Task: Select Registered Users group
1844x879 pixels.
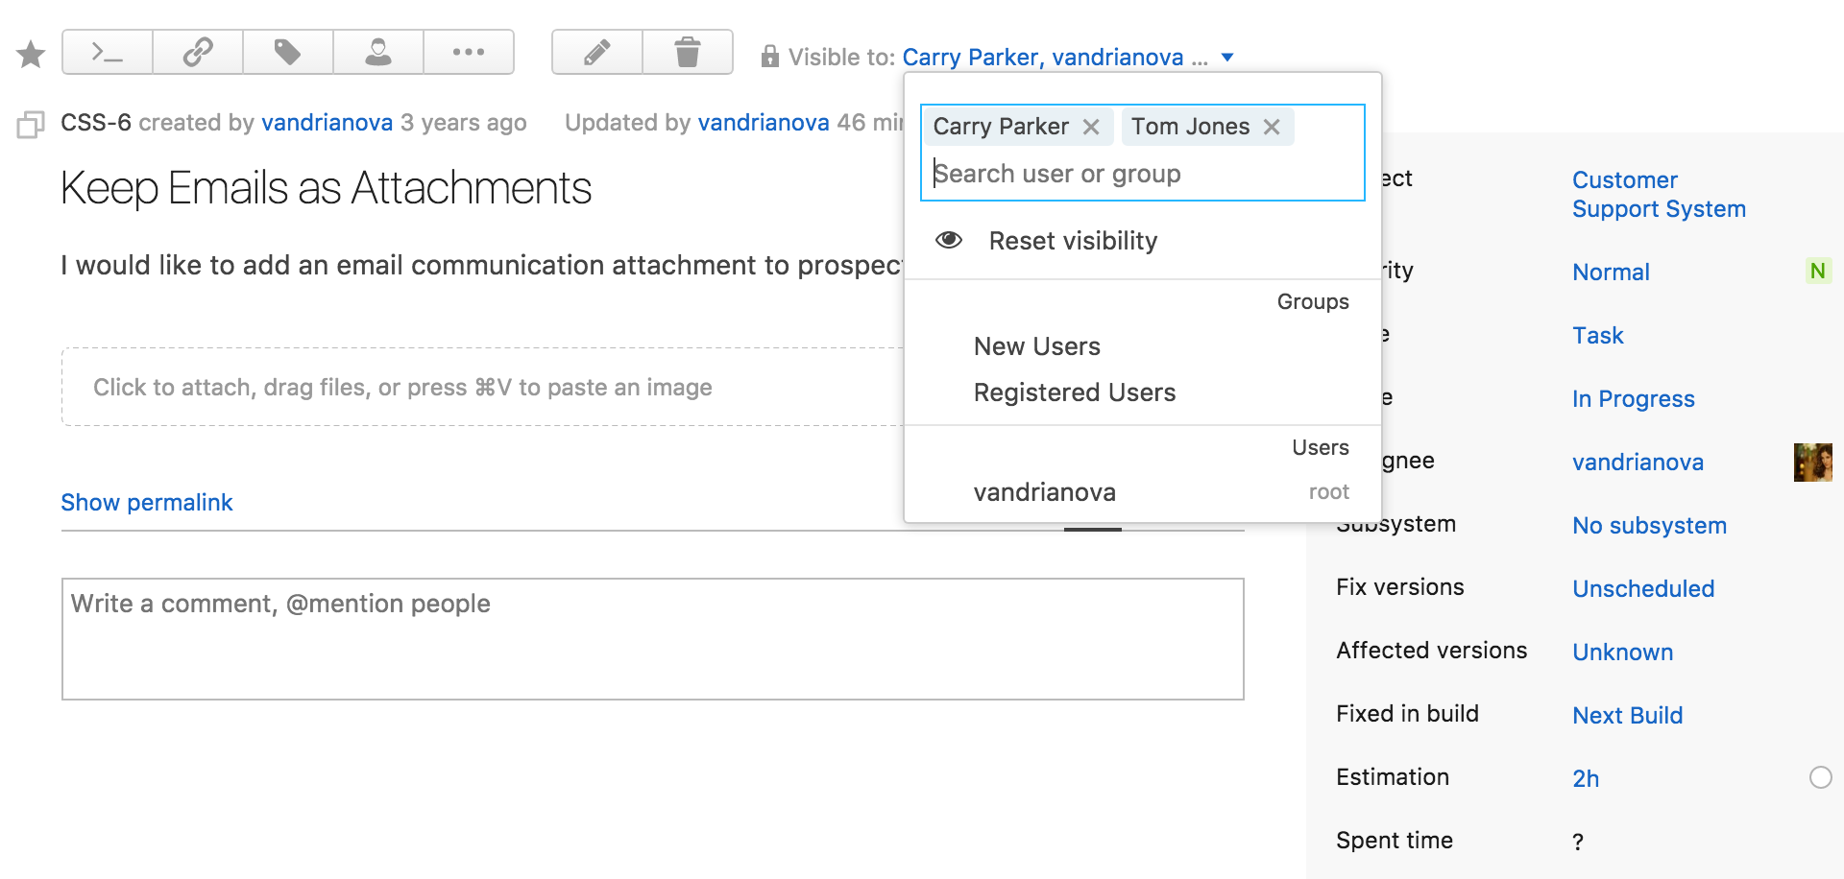Action: pos(1074,392)
